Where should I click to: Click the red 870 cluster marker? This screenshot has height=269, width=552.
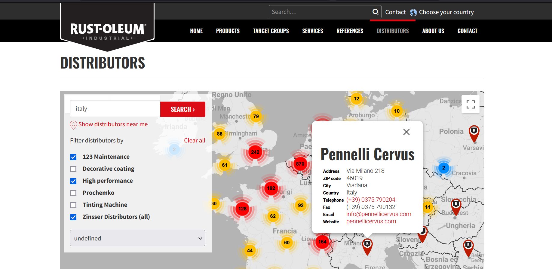[x=300, y=164]
